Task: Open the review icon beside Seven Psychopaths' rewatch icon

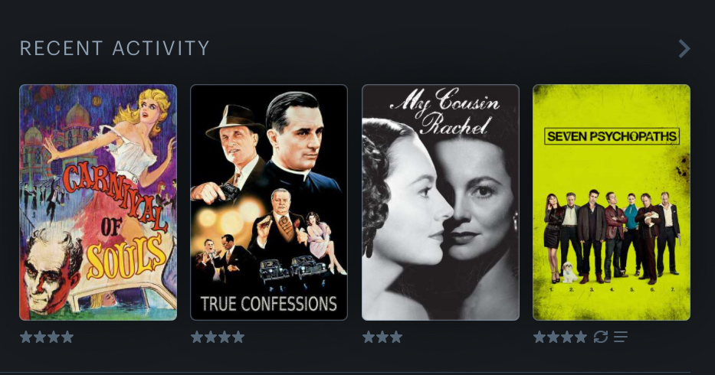Action: pos(621,337)
